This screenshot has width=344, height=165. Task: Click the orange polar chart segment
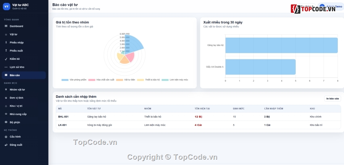point(125,60)
